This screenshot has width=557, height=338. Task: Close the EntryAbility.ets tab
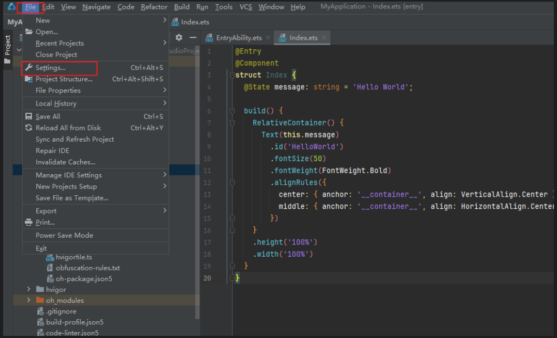coord(268,37)
